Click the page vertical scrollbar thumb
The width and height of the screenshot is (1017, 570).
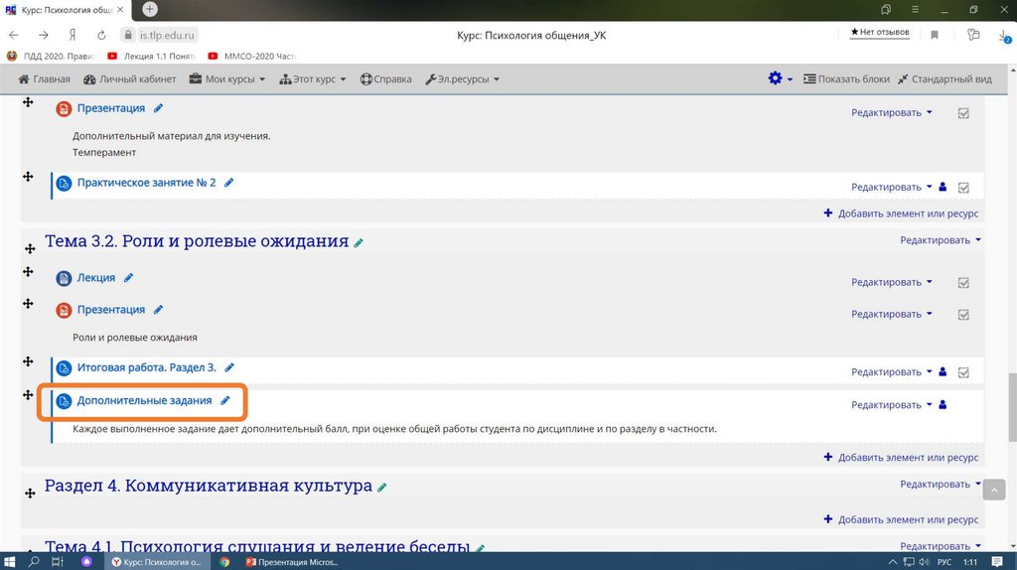[1012, 407]
